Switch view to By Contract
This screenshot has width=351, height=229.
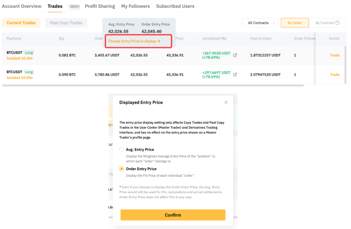pos(325,23)
